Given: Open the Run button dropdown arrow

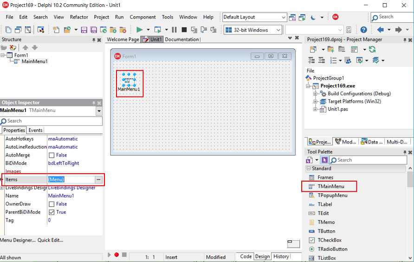Looking at the screenshot, I should (148, 30).
